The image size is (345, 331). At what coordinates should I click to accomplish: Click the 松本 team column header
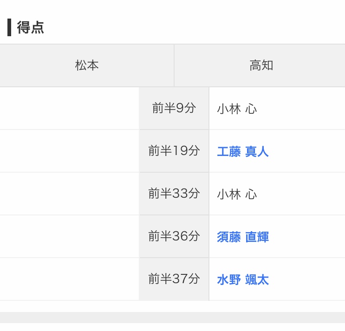coord(87,65)
